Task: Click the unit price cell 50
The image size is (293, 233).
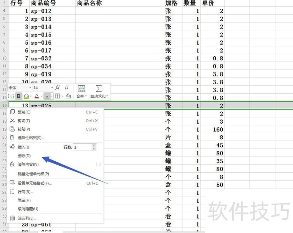Action: click(212, 185)
